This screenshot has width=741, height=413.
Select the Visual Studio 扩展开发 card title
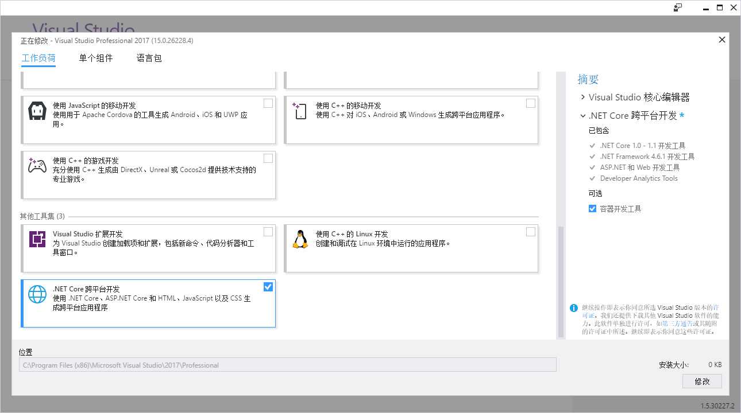(87, 234)
